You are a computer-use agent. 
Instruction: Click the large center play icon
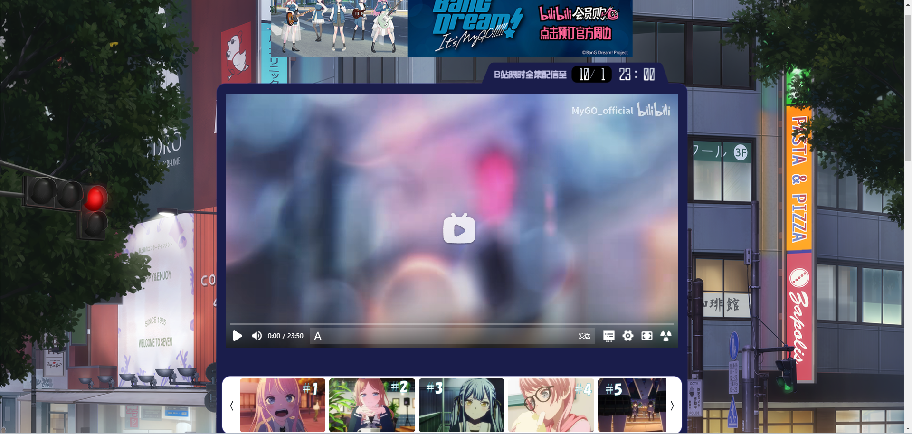459,228
